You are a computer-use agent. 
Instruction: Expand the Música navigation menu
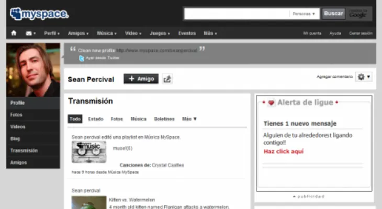pos(107,33)
